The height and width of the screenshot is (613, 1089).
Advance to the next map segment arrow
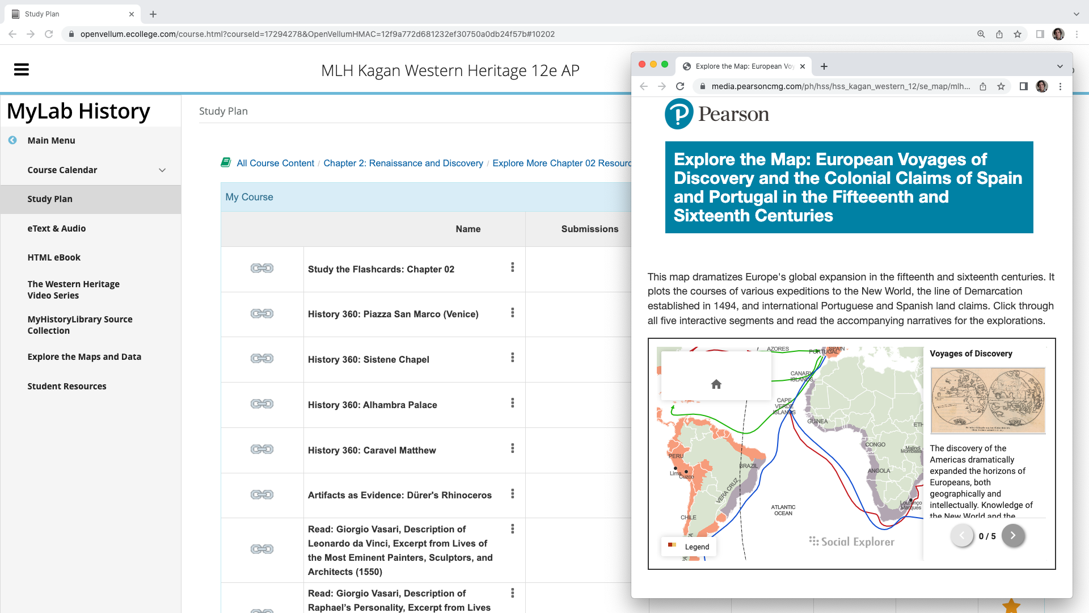pos(1012,536)
